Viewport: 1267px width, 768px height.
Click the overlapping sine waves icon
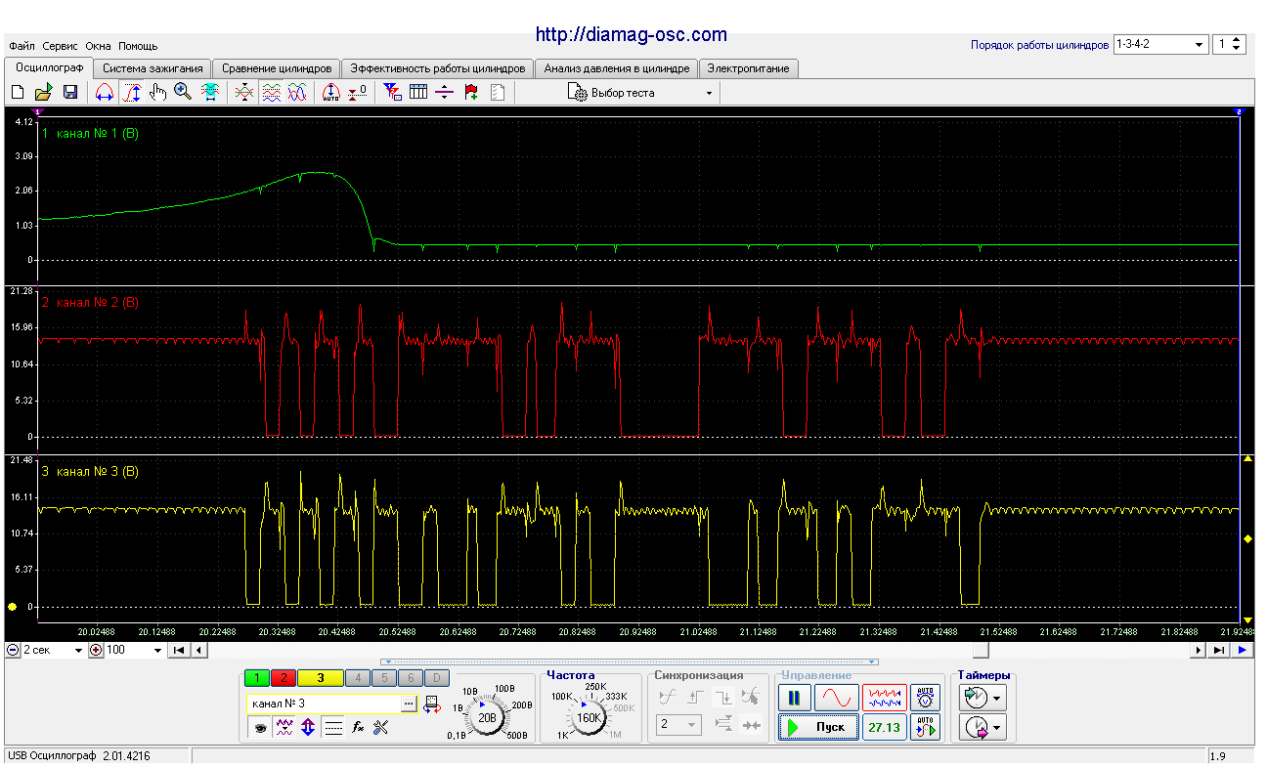pos(297,93)
